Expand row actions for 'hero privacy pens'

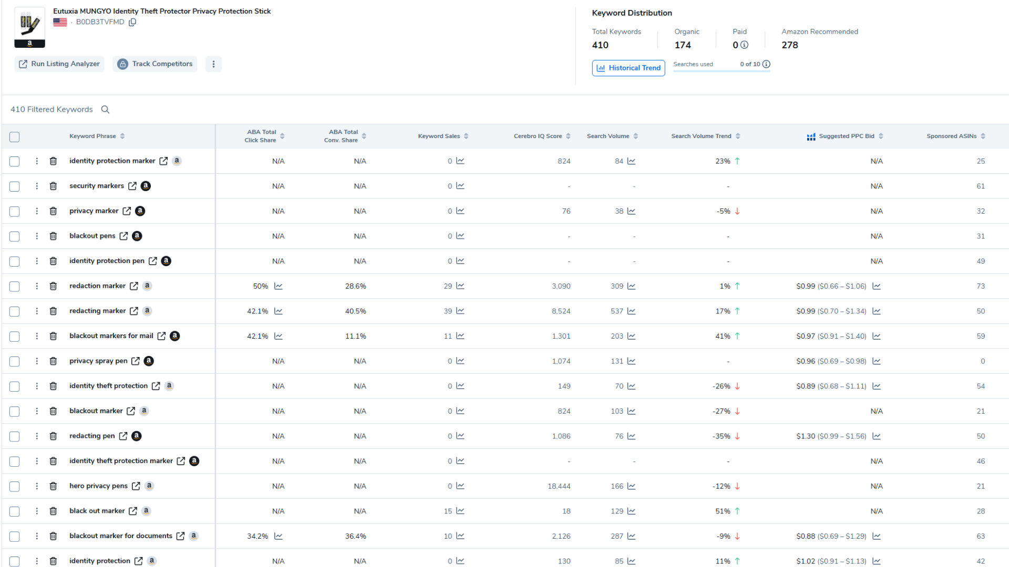click(37, 486)
